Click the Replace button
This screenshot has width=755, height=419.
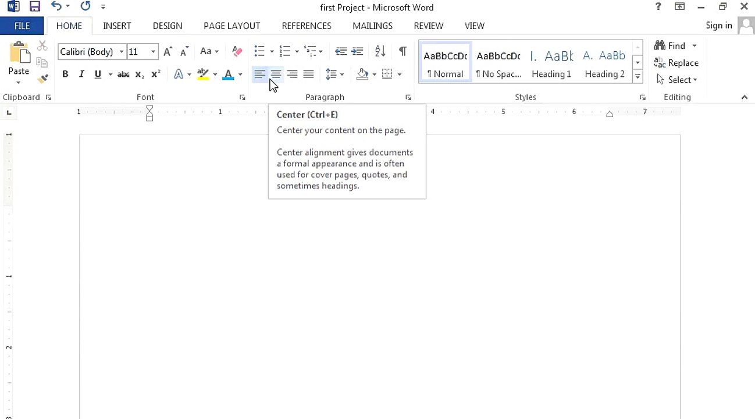[676, 63]
